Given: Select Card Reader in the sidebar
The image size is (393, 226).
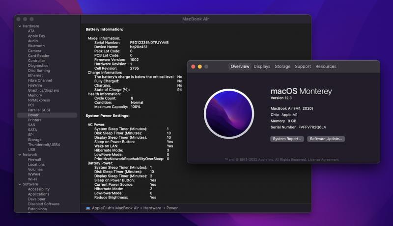Looking at the screenshot, I should [x=39, y=56].
